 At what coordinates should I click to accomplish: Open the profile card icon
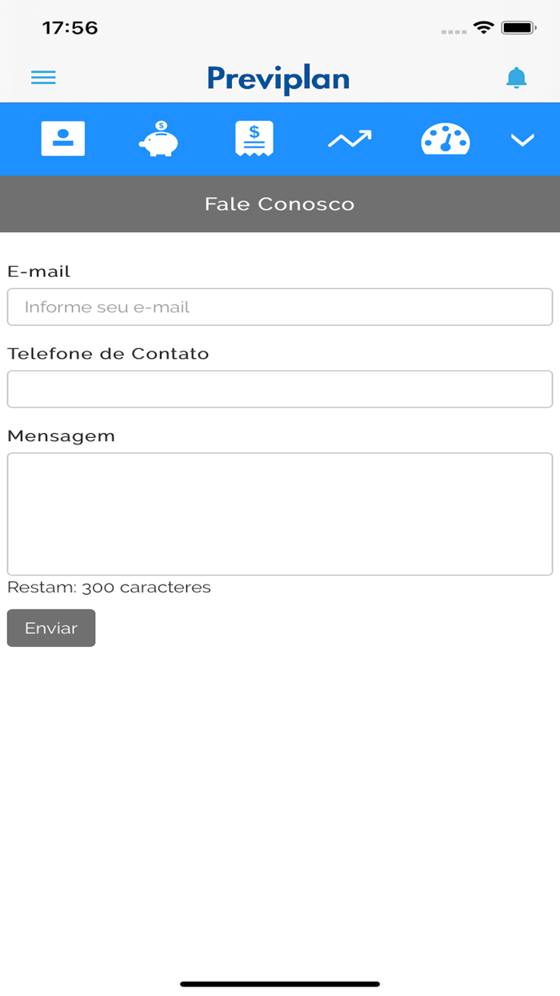pos(63,139)
